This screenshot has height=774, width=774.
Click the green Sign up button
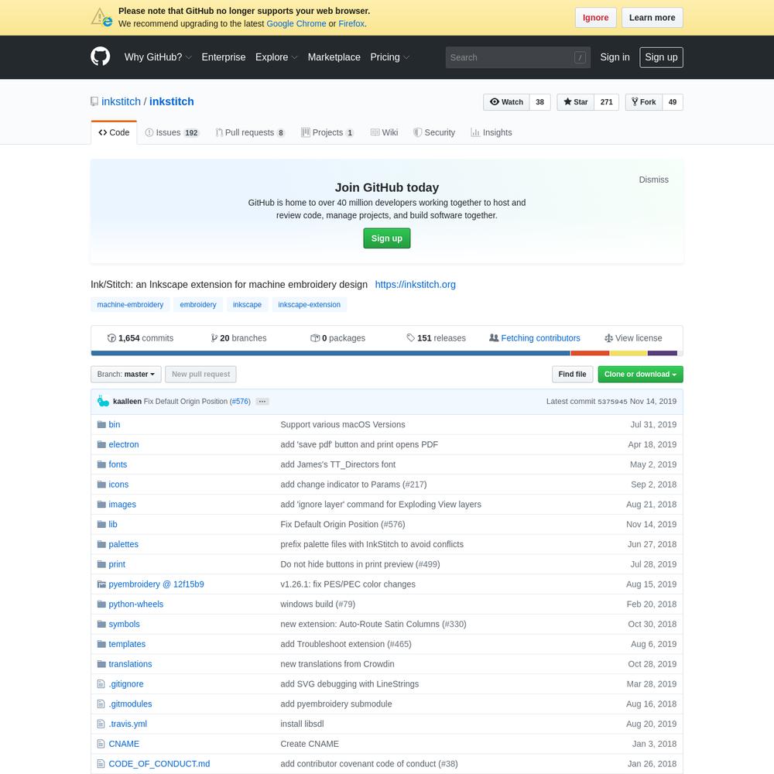pos(387,238)
